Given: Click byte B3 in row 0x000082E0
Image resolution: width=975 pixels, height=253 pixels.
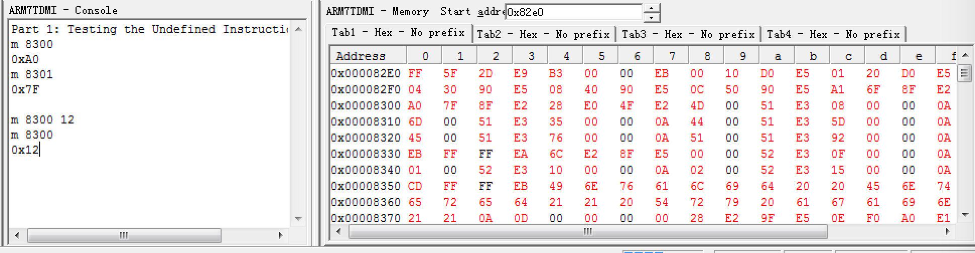Looking at the screenshot, I should point(555,74).
